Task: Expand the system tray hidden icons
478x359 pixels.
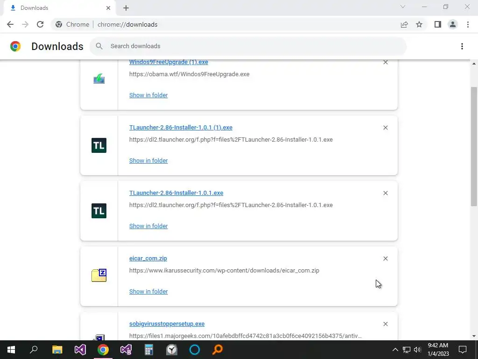Action: coord(395,350)
